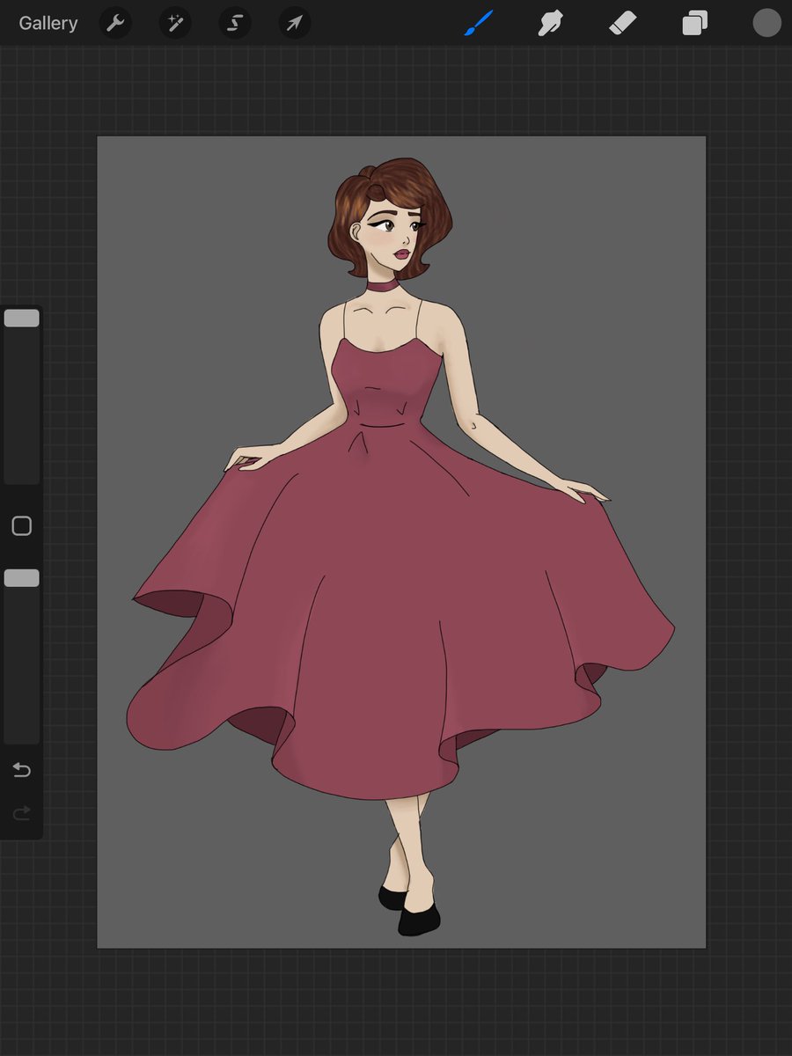
Task: Select the Smudge tool
Action: tap(551, 24)
